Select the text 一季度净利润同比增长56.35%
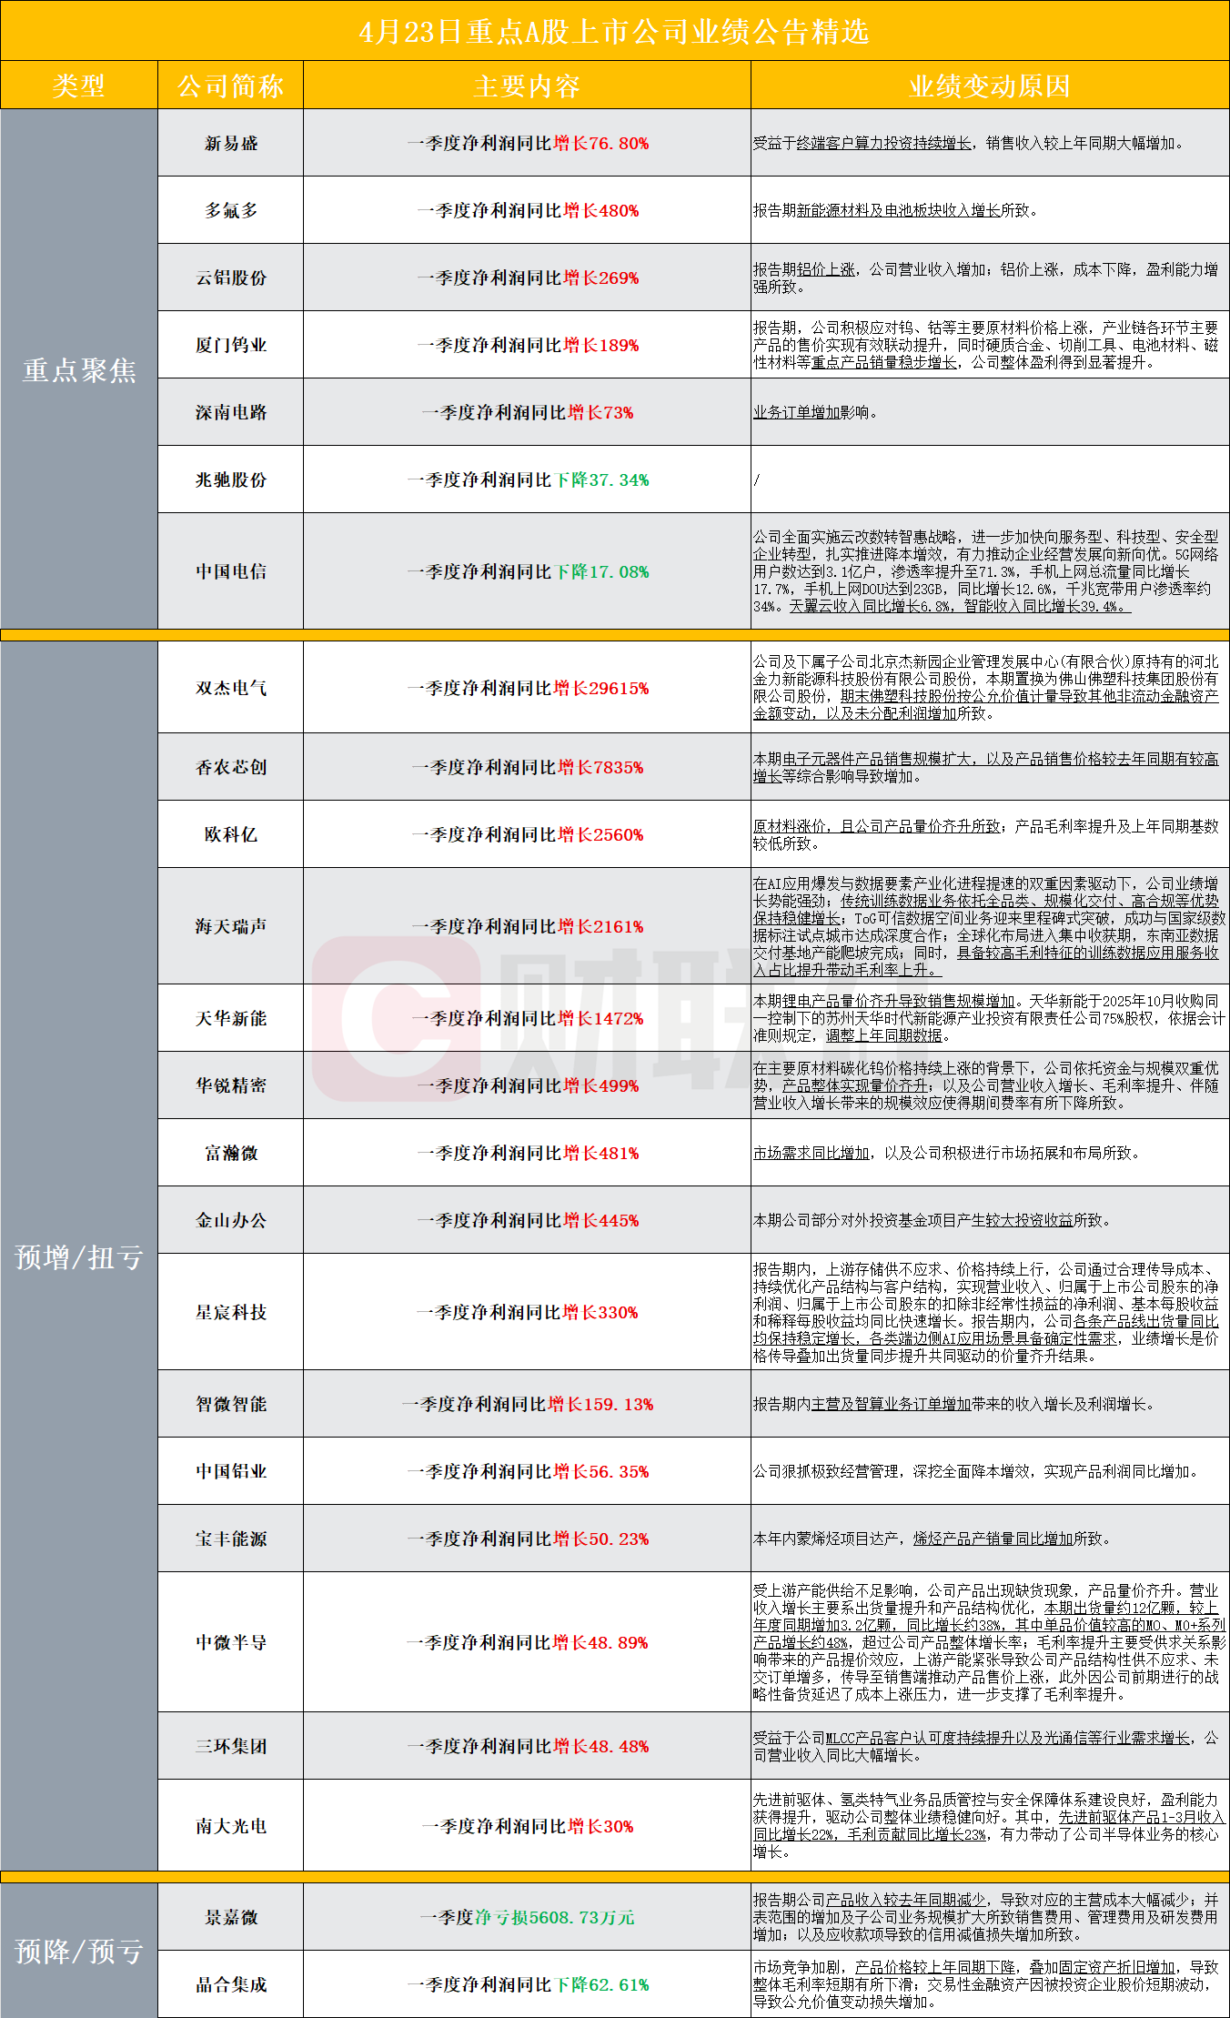This screenshot has height=2018, width=1230. coord(528,1471)
